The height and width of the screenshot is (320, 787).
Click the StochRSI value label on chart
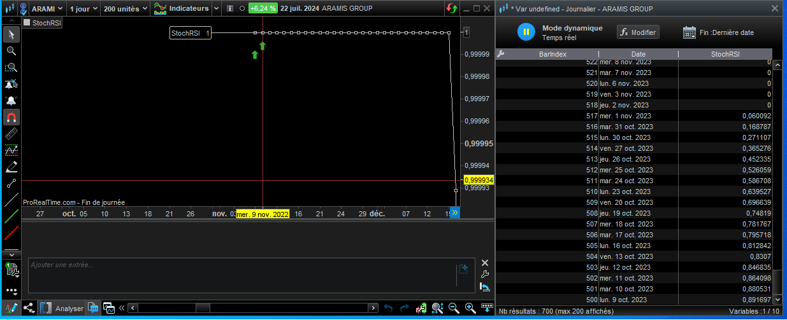point(191,33)
